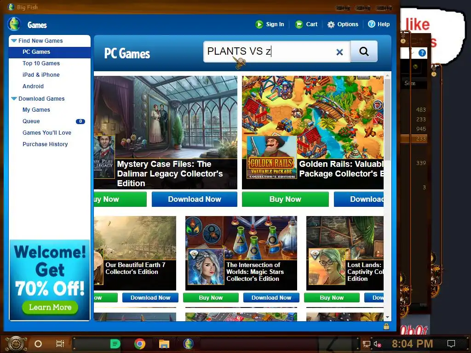471x353 pixels.
Task: Open Options gear icon
Action: pos(331,25)
